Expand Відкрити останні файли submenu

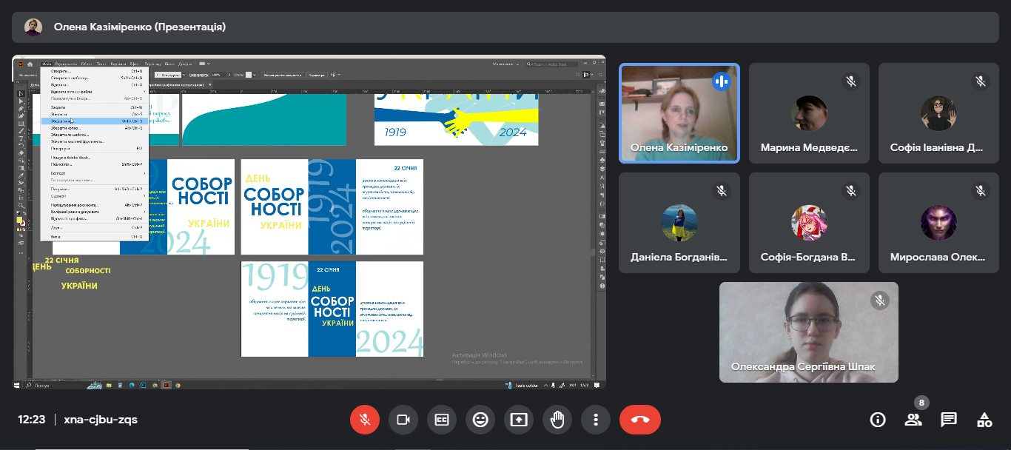click(x=95, y=92)
